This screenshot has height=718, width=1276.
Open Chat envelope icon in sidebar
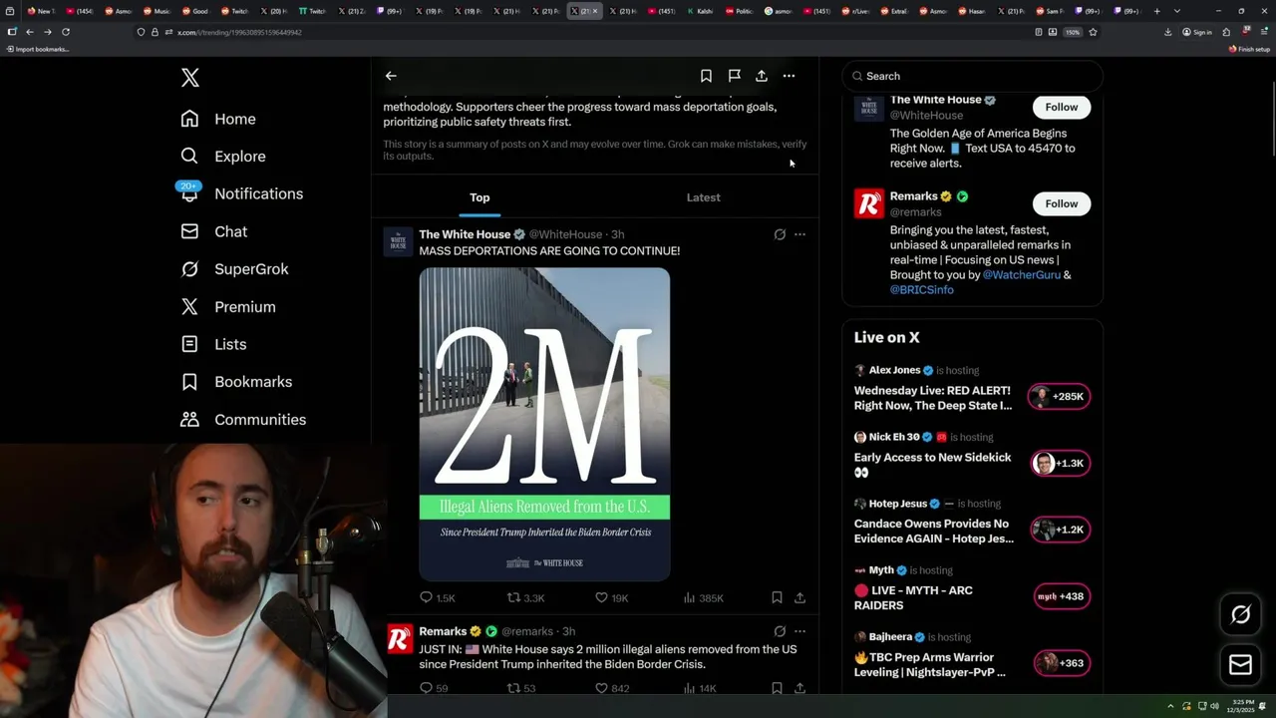(189, 231)
